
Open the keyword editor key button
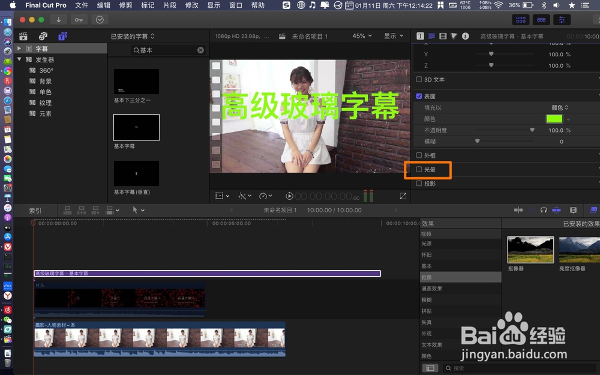coord(79,20)
